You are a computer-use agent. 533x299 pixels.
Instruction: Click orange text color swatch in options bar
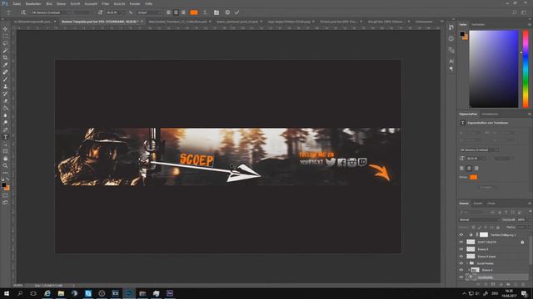pos(194,12)
